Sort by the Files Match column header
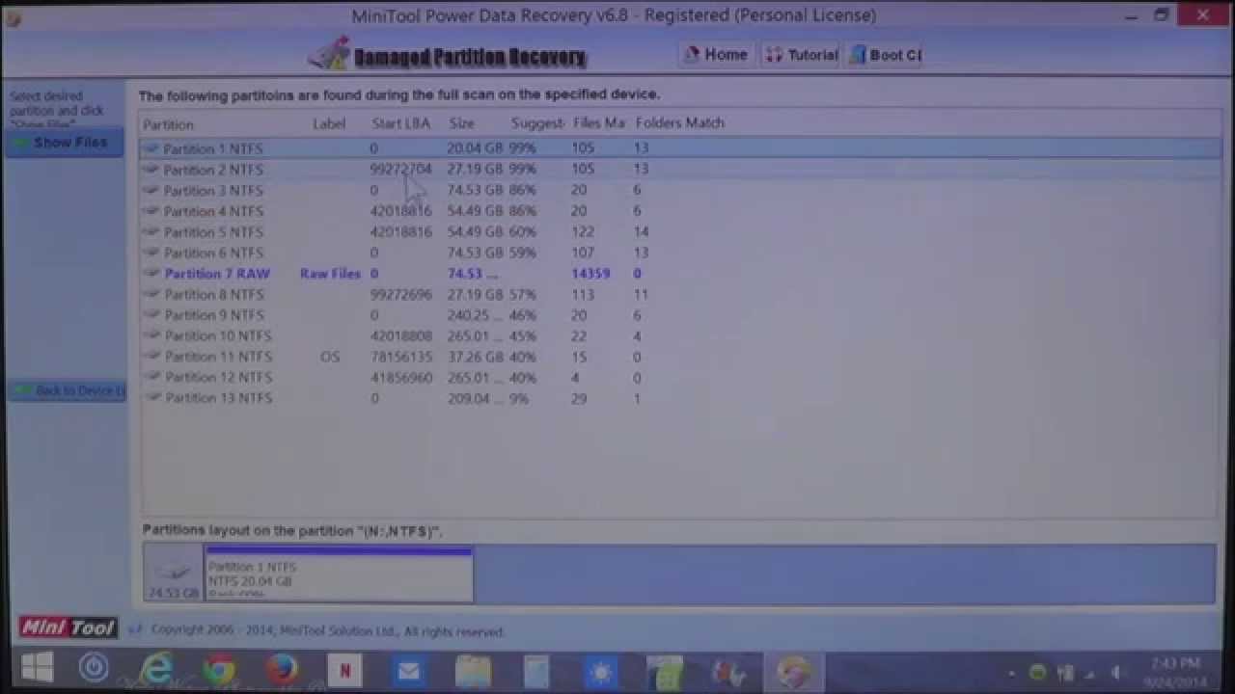This screenshot has width=1235, height=694. pos(599,123)
